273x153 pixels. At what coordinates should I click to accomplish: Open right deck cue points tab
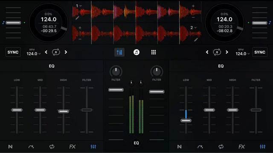[179, 147]
